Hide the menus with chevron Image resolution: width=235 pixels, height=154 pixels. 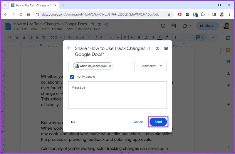tap(213, 38)
